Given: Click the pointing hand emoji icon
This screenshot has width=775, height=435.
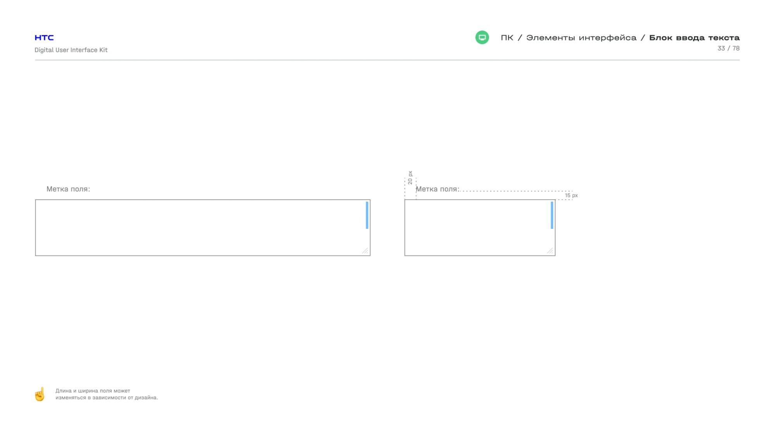Looking at the screenshot, I should coord(40,394).
